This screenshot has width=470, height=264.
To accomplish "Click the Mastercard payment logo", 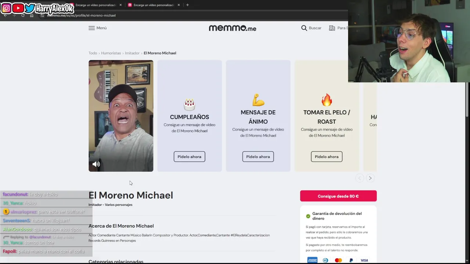I will tap(338, 260).
